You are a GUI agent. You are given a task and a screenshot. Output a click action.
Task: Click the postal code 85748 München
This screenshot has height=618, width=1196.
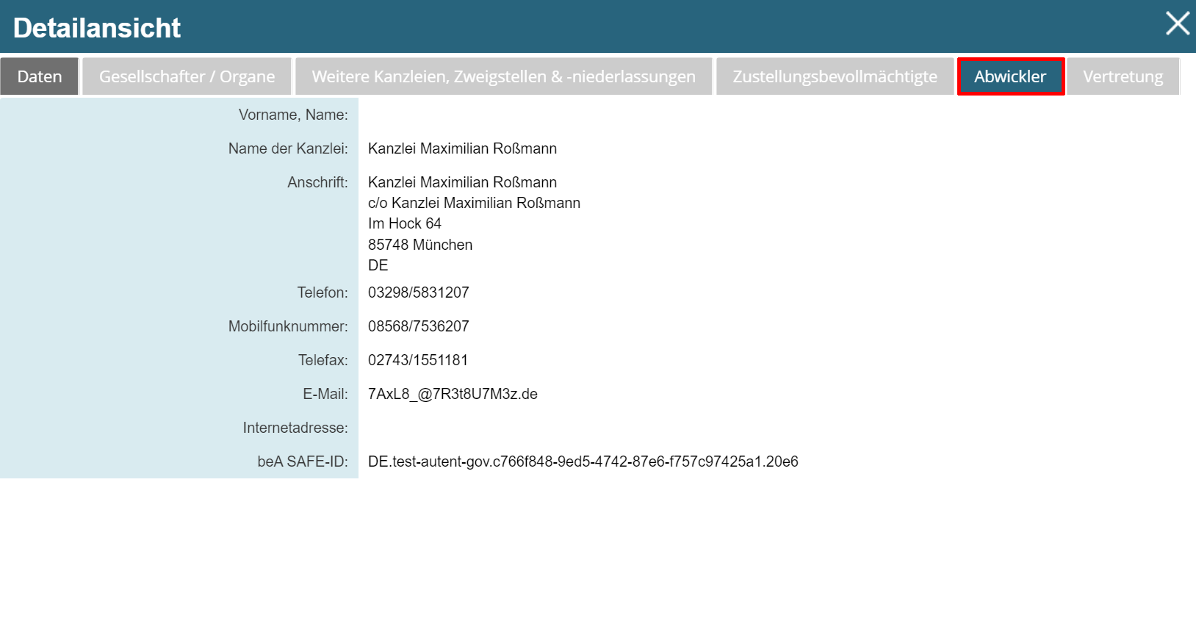420,245
